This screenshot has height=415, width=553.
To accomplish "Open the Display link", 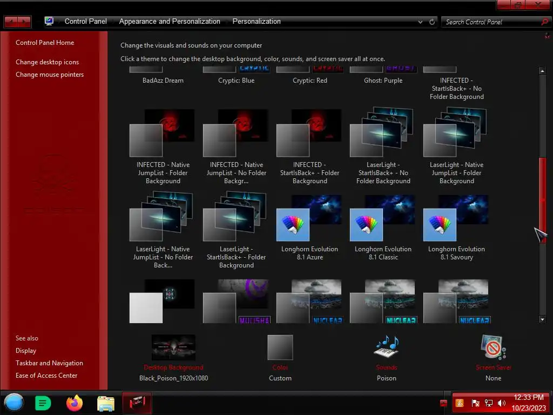I will pos(26,350).
